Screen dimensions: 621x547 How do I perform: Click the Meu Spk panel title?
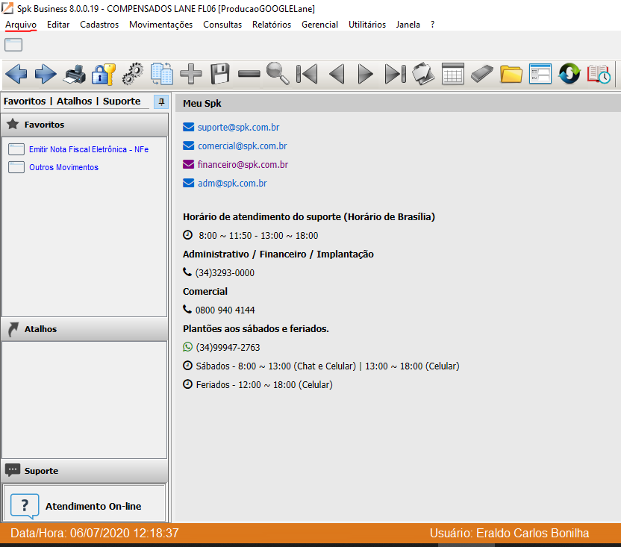tap(202, 104)
